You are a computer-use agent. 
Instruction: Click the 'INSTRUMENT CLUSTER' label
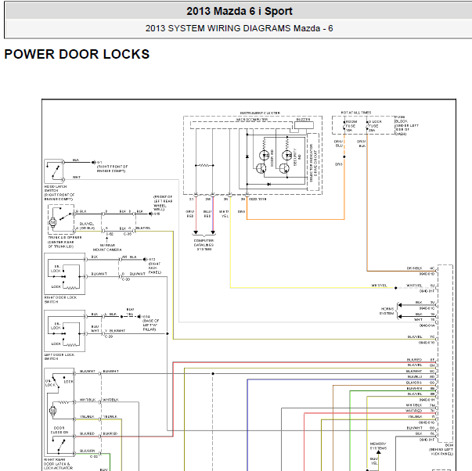click(260, 113)
